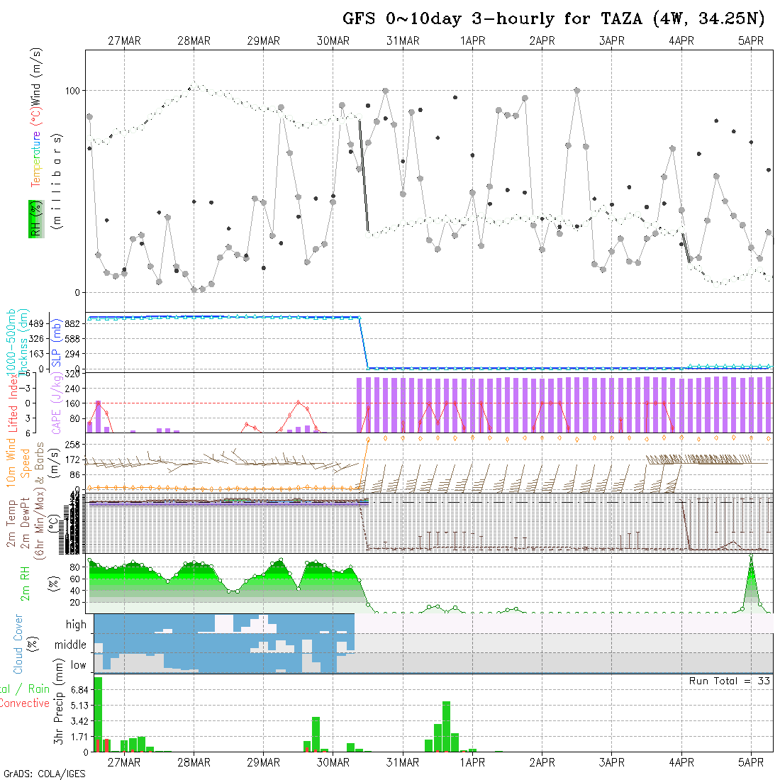Click the Run Total = 33 label
The width and height of the screenshot is (780, 780).
tap(730, 681)
